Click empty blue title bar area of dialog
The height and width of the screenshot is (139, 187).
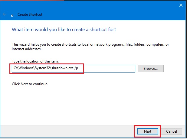[106, 9]
